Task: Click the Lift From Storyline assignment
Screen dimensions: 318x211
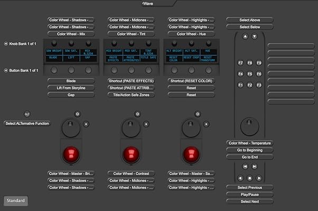Action: 71,88
